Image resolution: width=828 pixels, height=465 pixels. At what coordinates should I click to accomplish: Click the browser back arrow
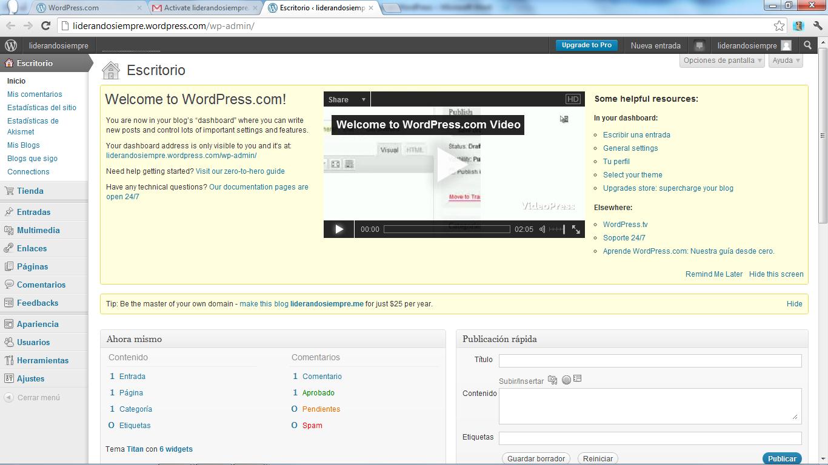[10, 25]
